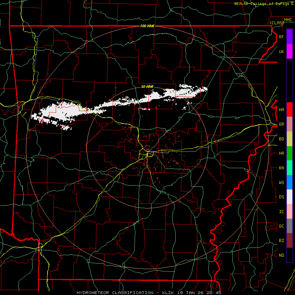Image resolution: width=295 pixels, height=295 pixels.
Task: Click the RF legend label
Action: (x=281, y=37)
